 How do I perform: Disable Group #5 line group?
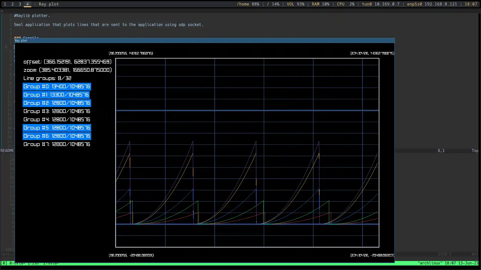[x=57, y=128]
